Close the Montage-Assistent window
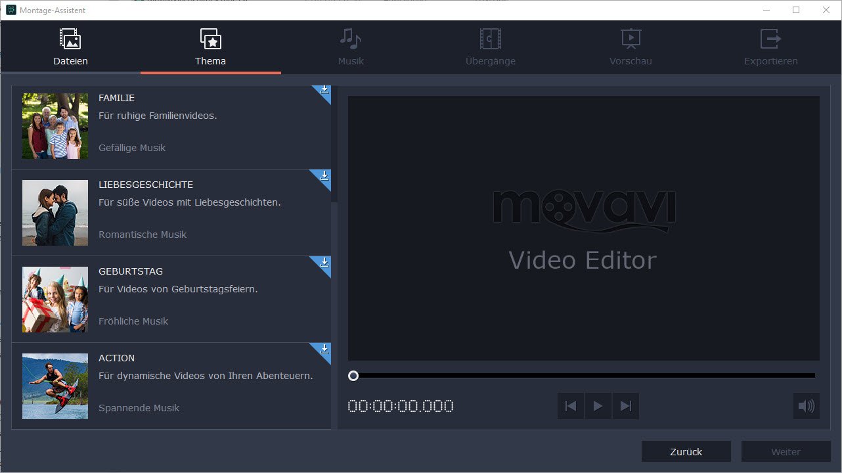 (x=826, y=10)
